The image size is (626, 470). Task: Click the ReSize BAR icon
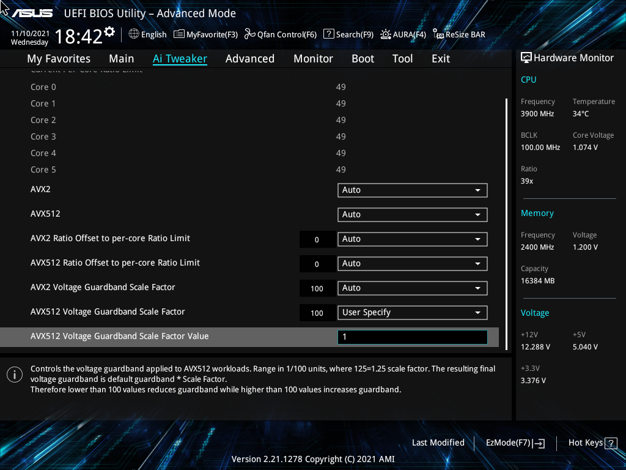[438, 34]
